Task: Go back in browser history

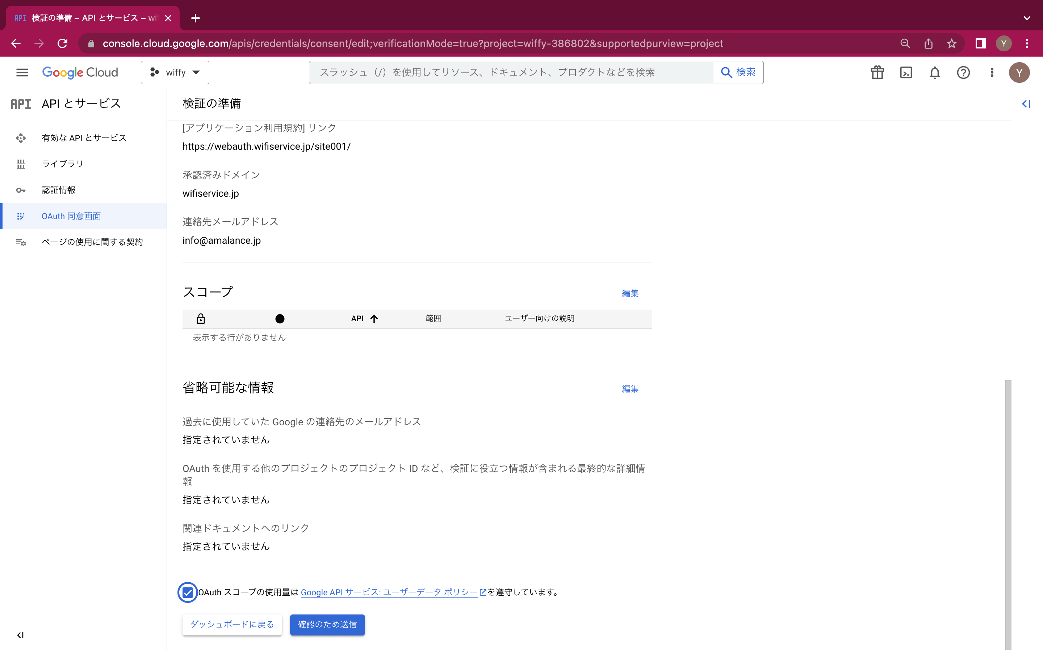Action: [x=16, y=43]
